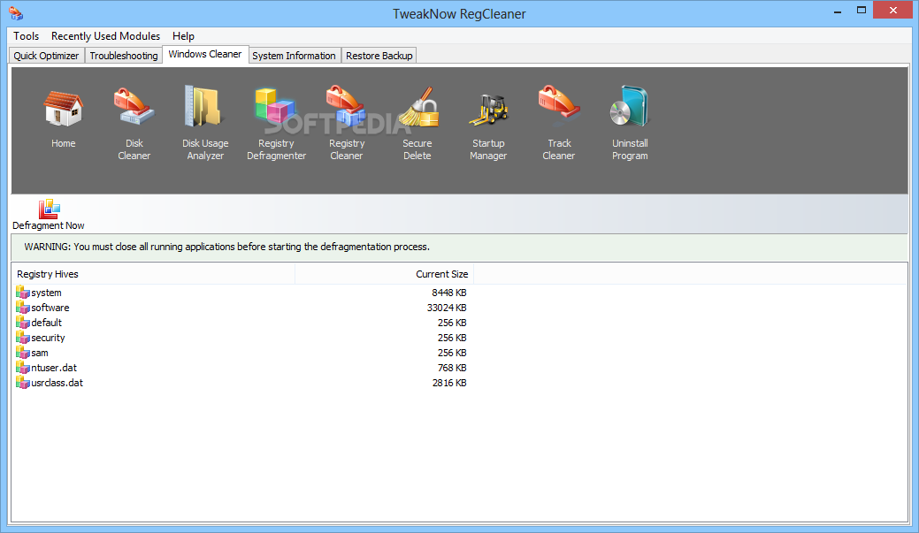
Task: Sort by the Current Size column header
Action: (385, 274)
